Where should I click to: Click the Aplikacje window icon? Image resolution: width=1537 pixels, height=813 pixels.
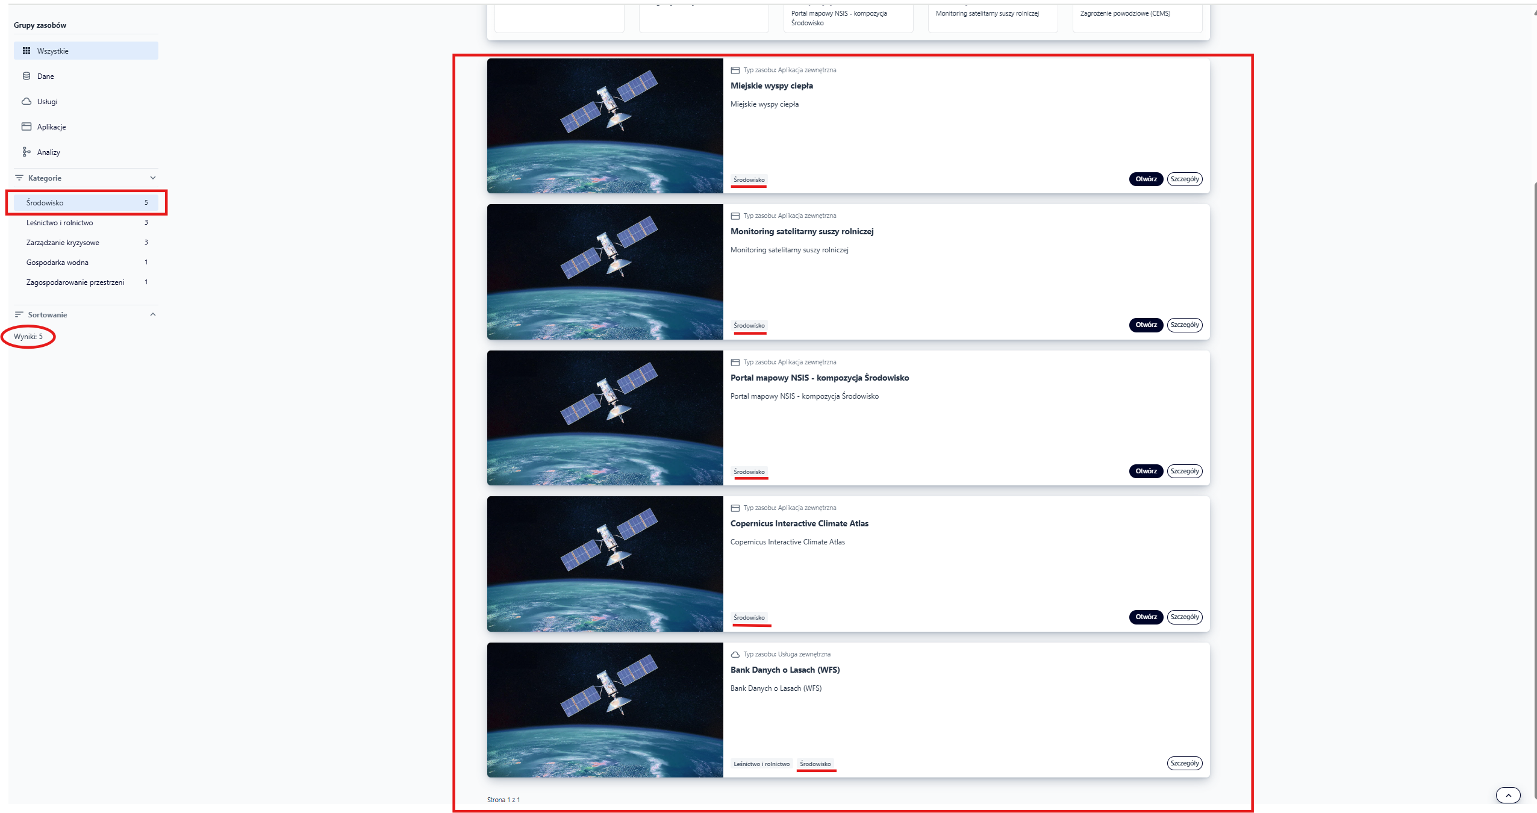[26, 127]
